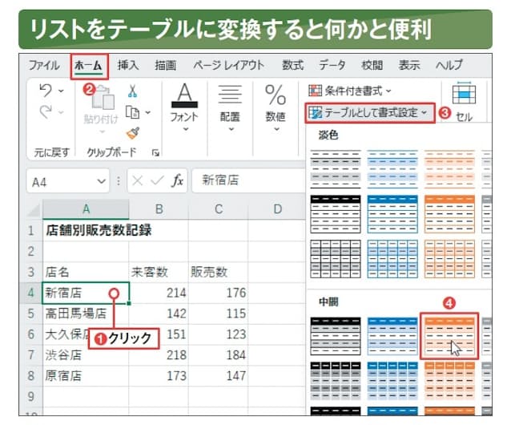Click cell containing 高田馬場店
Image resolution: width=511 pixels, height=425 pixels.
click(86, 314)
